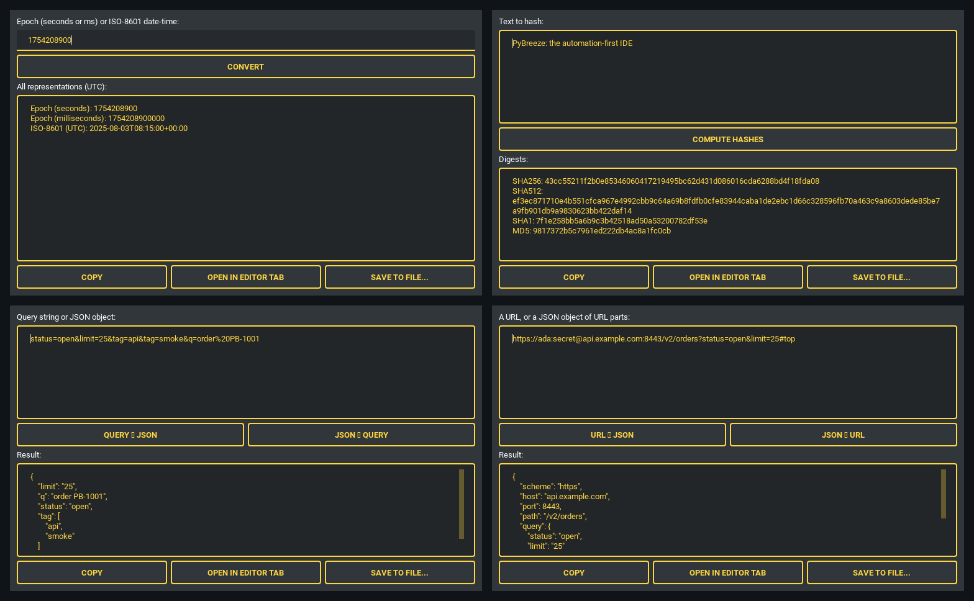Click the SHA1 digest line
Viewport: 974px width, 601px height.
(610, 221)
